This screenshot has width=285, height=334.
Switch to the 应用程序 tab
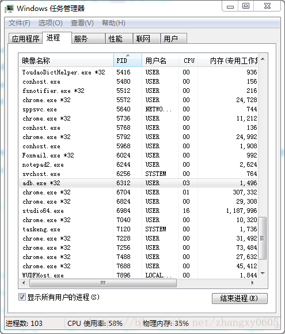(x=25, y=39)
